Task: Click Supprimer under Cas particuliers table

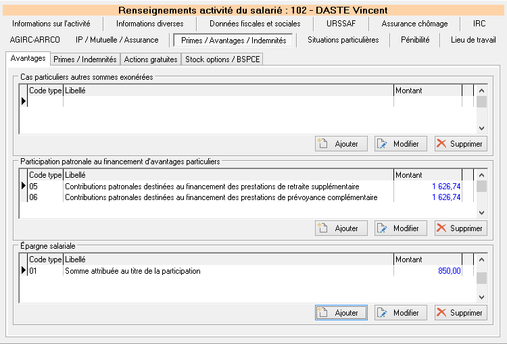Action: (x=460, y=144)
